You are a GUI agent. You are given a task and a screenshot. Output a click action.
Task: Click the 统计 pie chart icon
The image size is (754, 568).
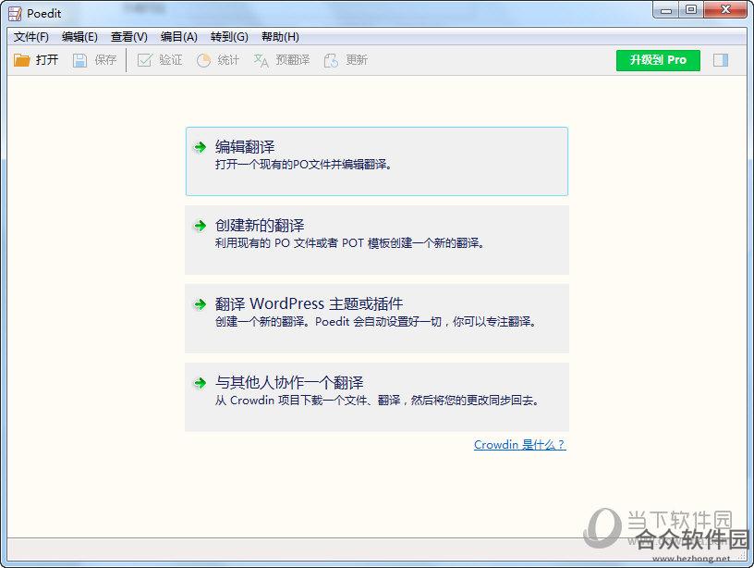click(x=203, y=60)
